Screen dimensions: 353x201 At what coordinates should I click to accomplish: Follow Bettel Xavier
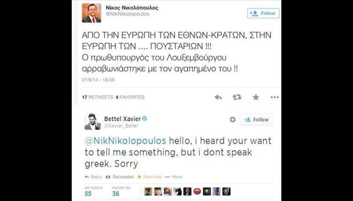click(x=256, y=120)
